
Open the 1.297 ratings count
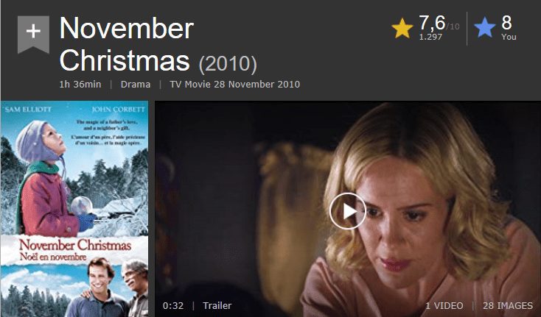(x=430, y=37)
